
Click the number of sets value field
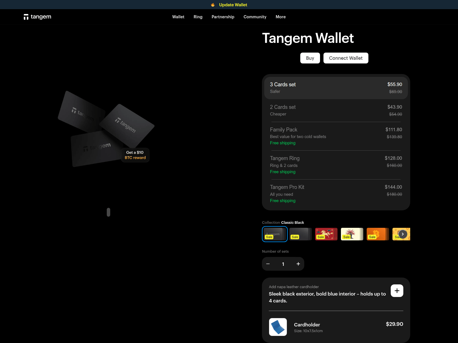pos(283,264)
